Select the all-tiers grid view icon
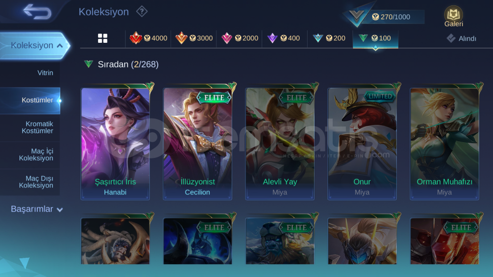This screenshot has height=277, width=493. click(103, 38)
